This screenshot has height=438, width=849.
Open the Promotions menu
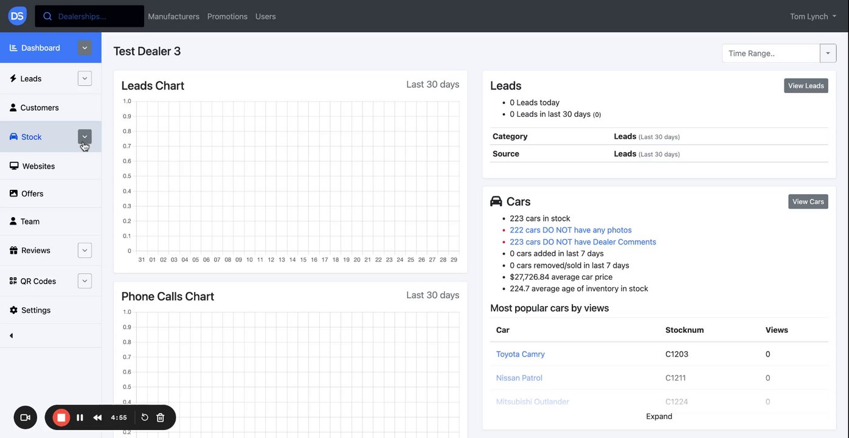(x=227, y=16)
